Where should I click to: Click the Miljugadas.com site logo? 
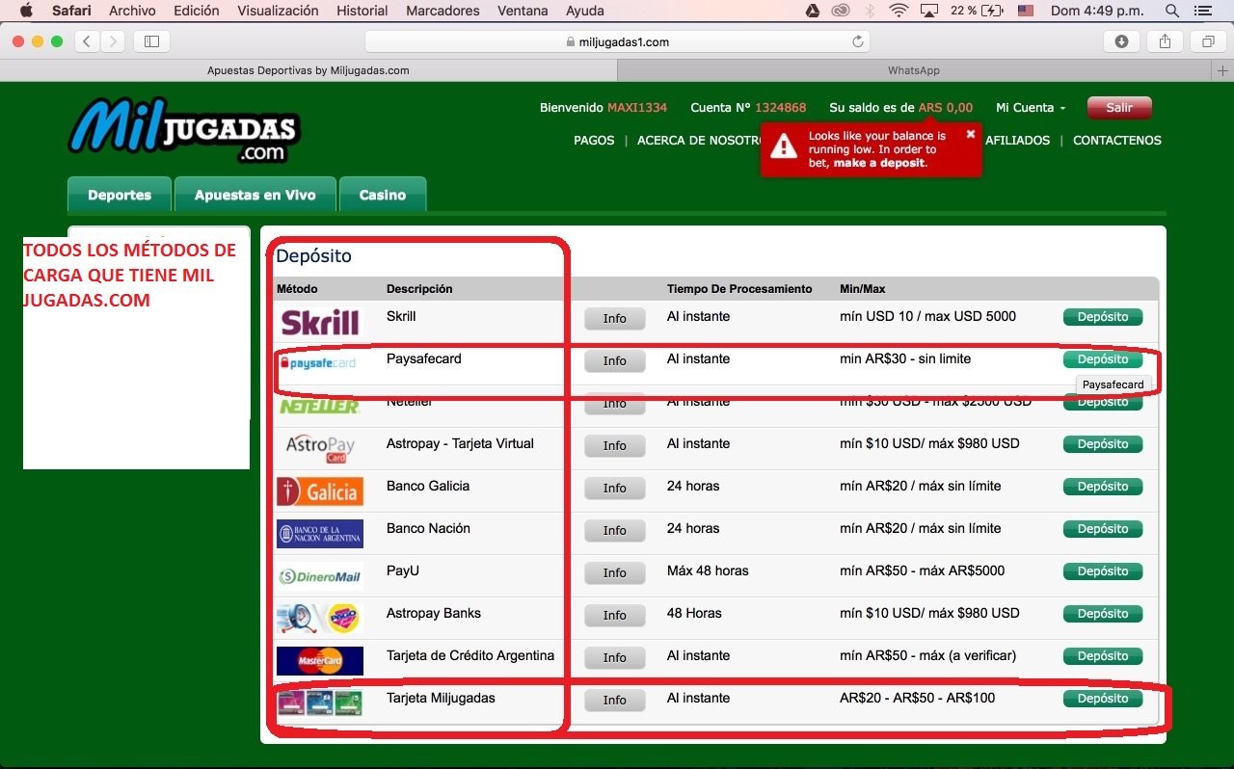pyautogui.click(x=184, y=129)
